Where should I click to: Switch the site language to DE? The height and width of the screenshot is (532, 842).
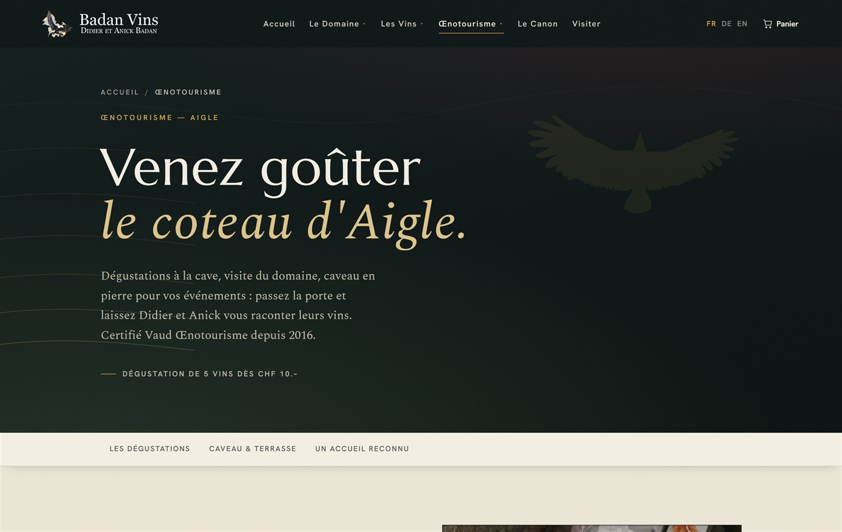point(727,24)
